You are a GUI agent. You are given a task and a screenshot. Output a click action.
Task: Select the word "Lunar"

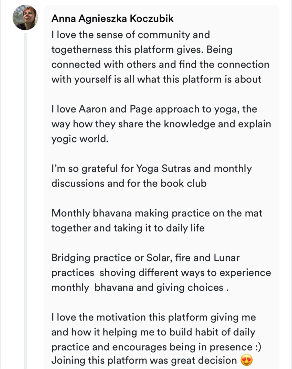click(227, 258)
